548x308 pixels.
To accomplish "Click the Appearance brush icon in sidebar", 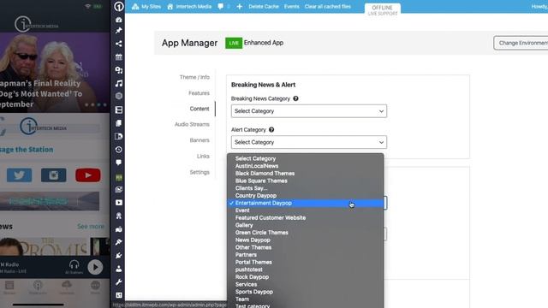I will (x=119, y=242).
